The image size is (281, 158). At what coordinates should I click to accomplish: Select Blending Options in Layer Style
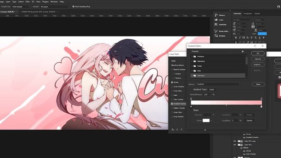[177, 65]
